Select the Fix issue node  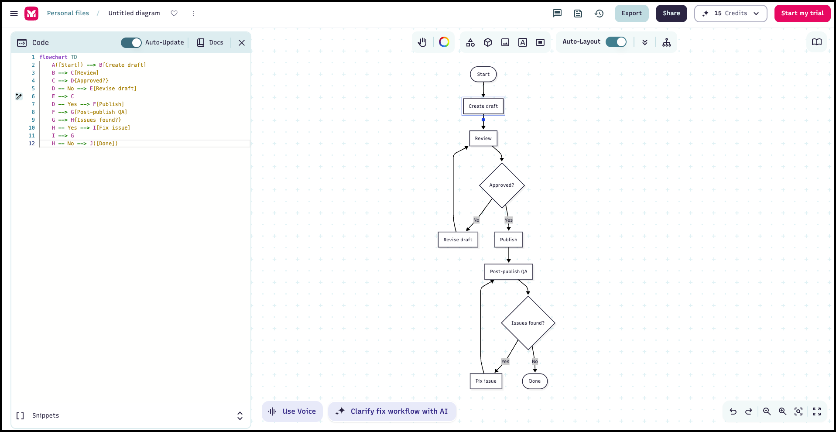coord(486,381)
